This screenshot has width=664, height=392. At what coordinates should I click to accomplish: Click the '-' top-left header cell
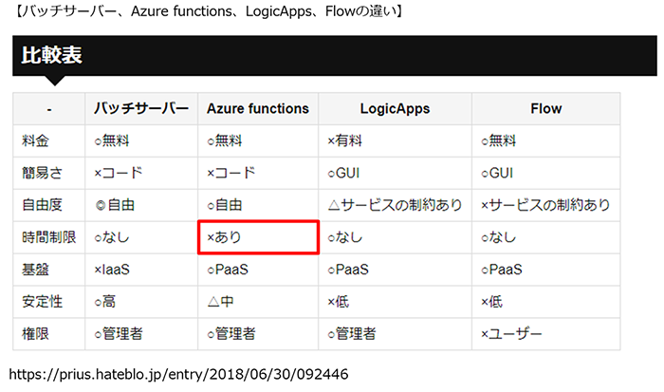[x=49, y=109]
